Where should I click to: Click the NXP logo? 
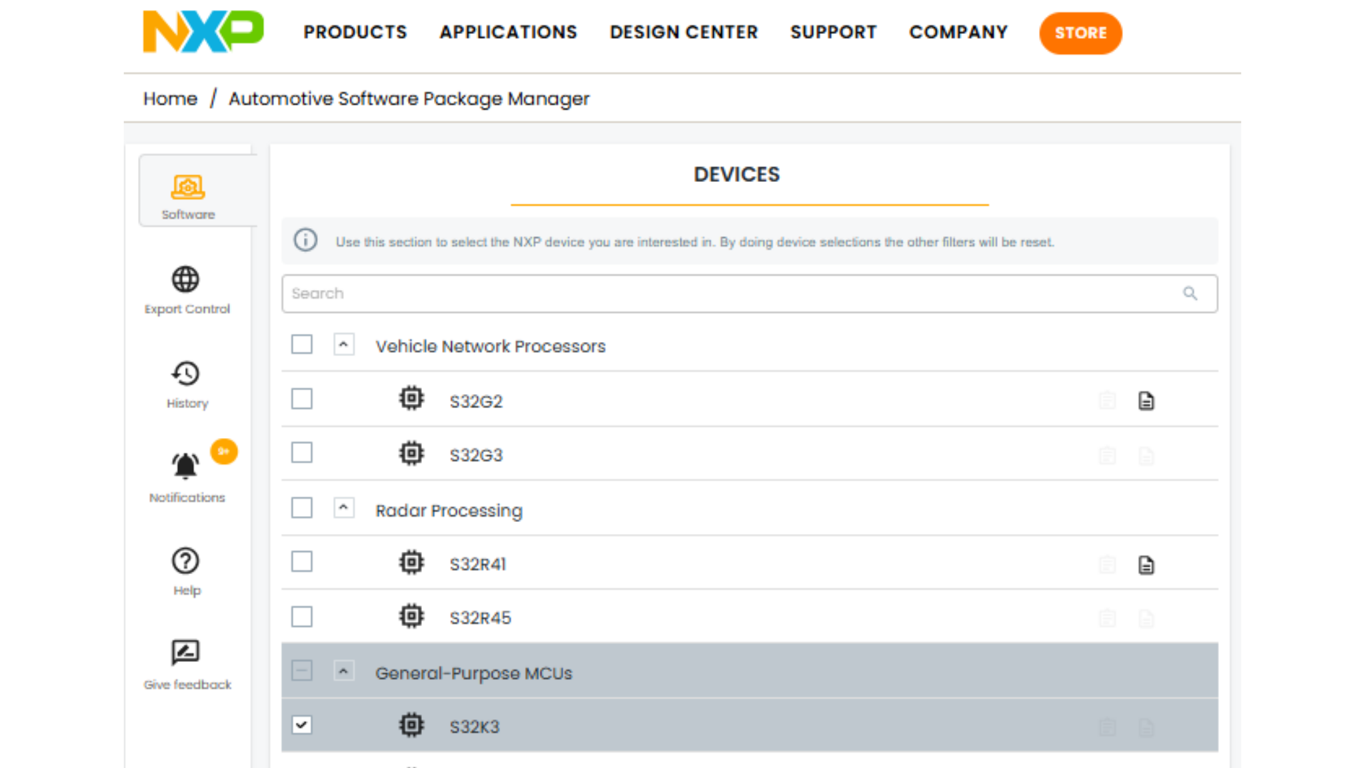click(203, 31)
